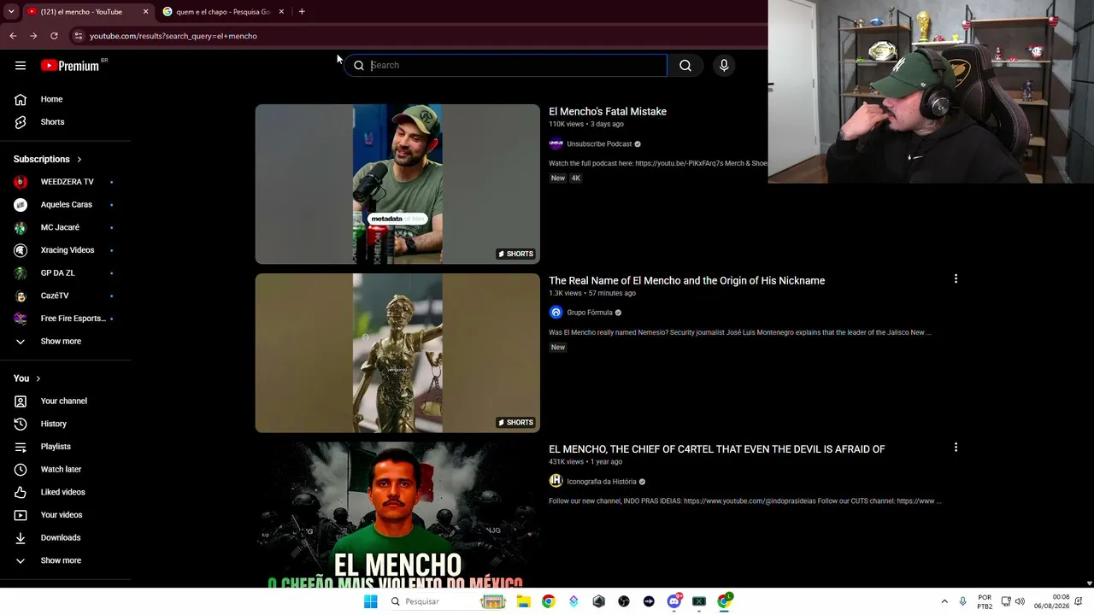Visit the Unsubscribe Podcast channel name
Viewport: 1094px width, 615px height.
[x=599, y=144]
